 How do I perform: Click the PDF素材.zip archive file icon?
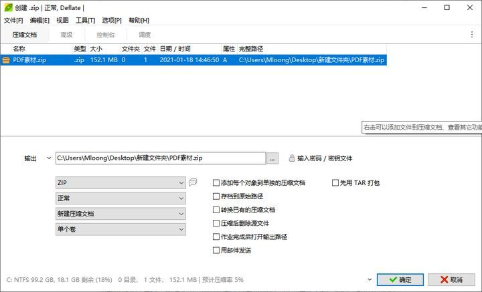tap(6, 60)
